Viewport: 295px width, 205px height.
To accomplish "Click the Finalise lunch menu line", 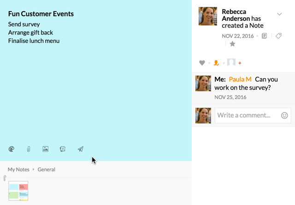I will (x=34, y=41).
